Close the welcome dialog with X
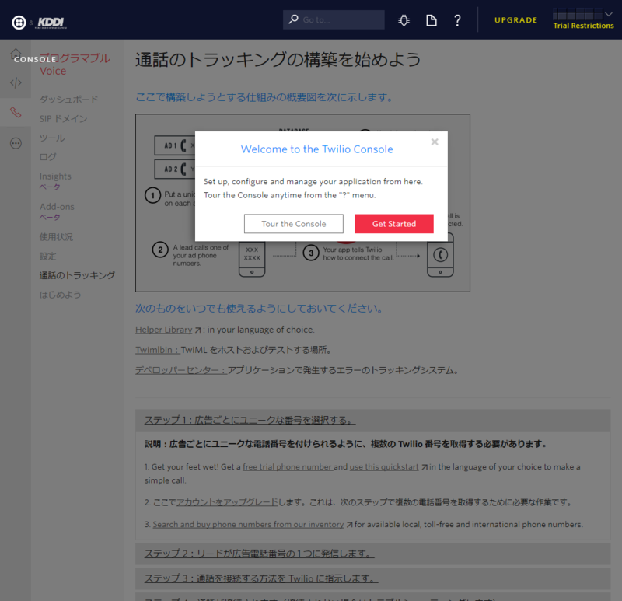Screen dimensions: 622x601 (435, 142)
